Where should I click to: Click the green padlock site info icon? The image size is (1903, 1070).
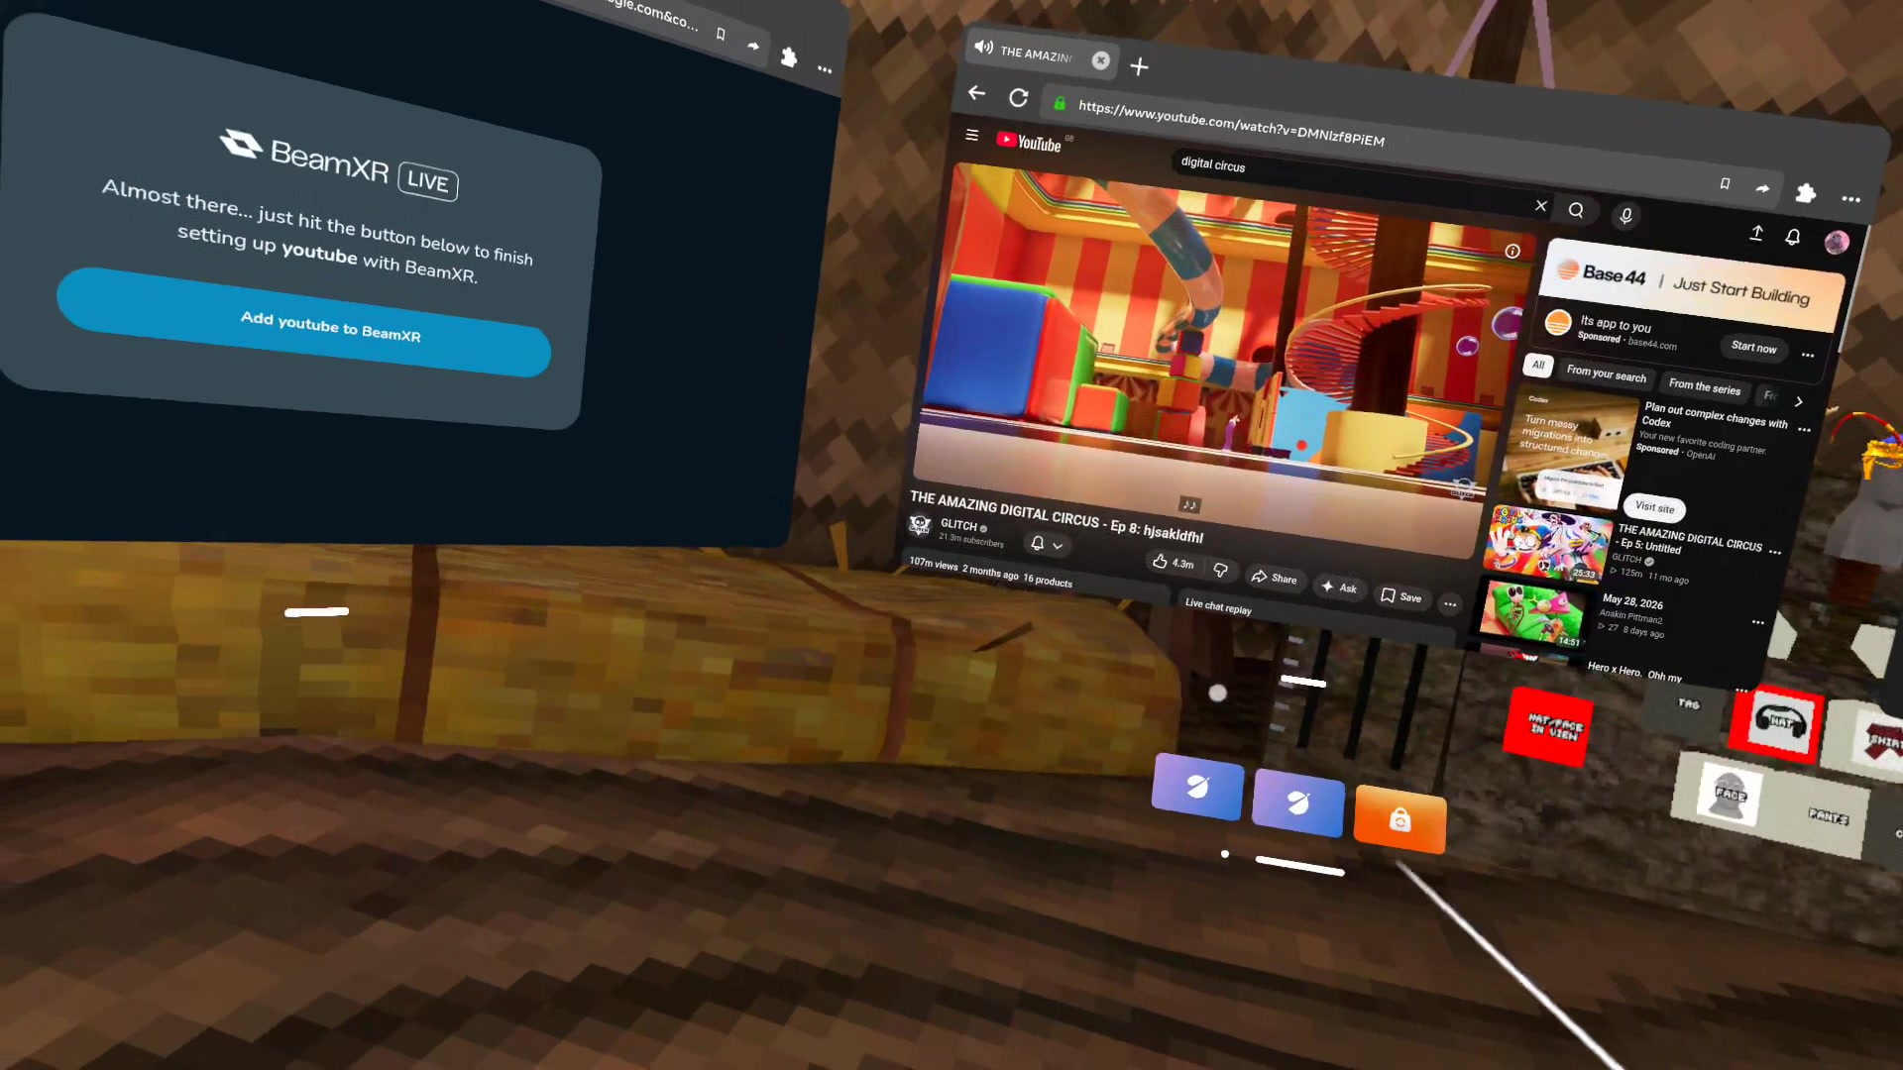(x=1059, y=102)
